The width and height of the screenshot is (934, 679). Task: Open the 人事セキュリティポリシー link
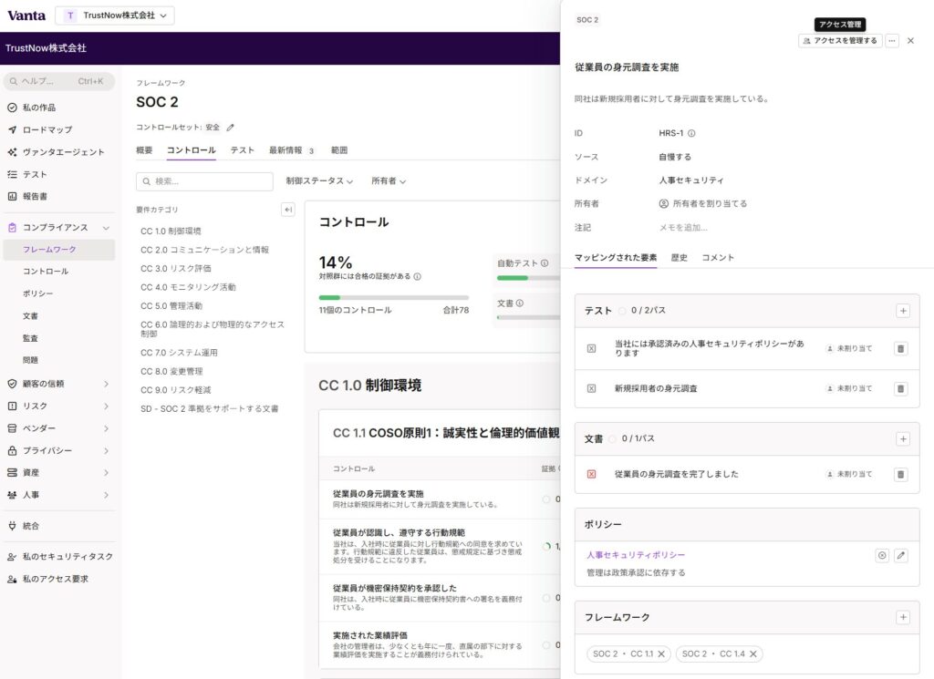[635, 555]
